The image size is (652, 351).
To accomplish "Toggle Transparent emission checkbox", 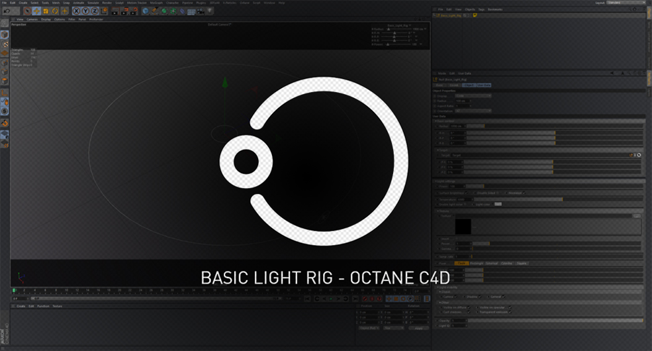I will (x=510, y=312).
